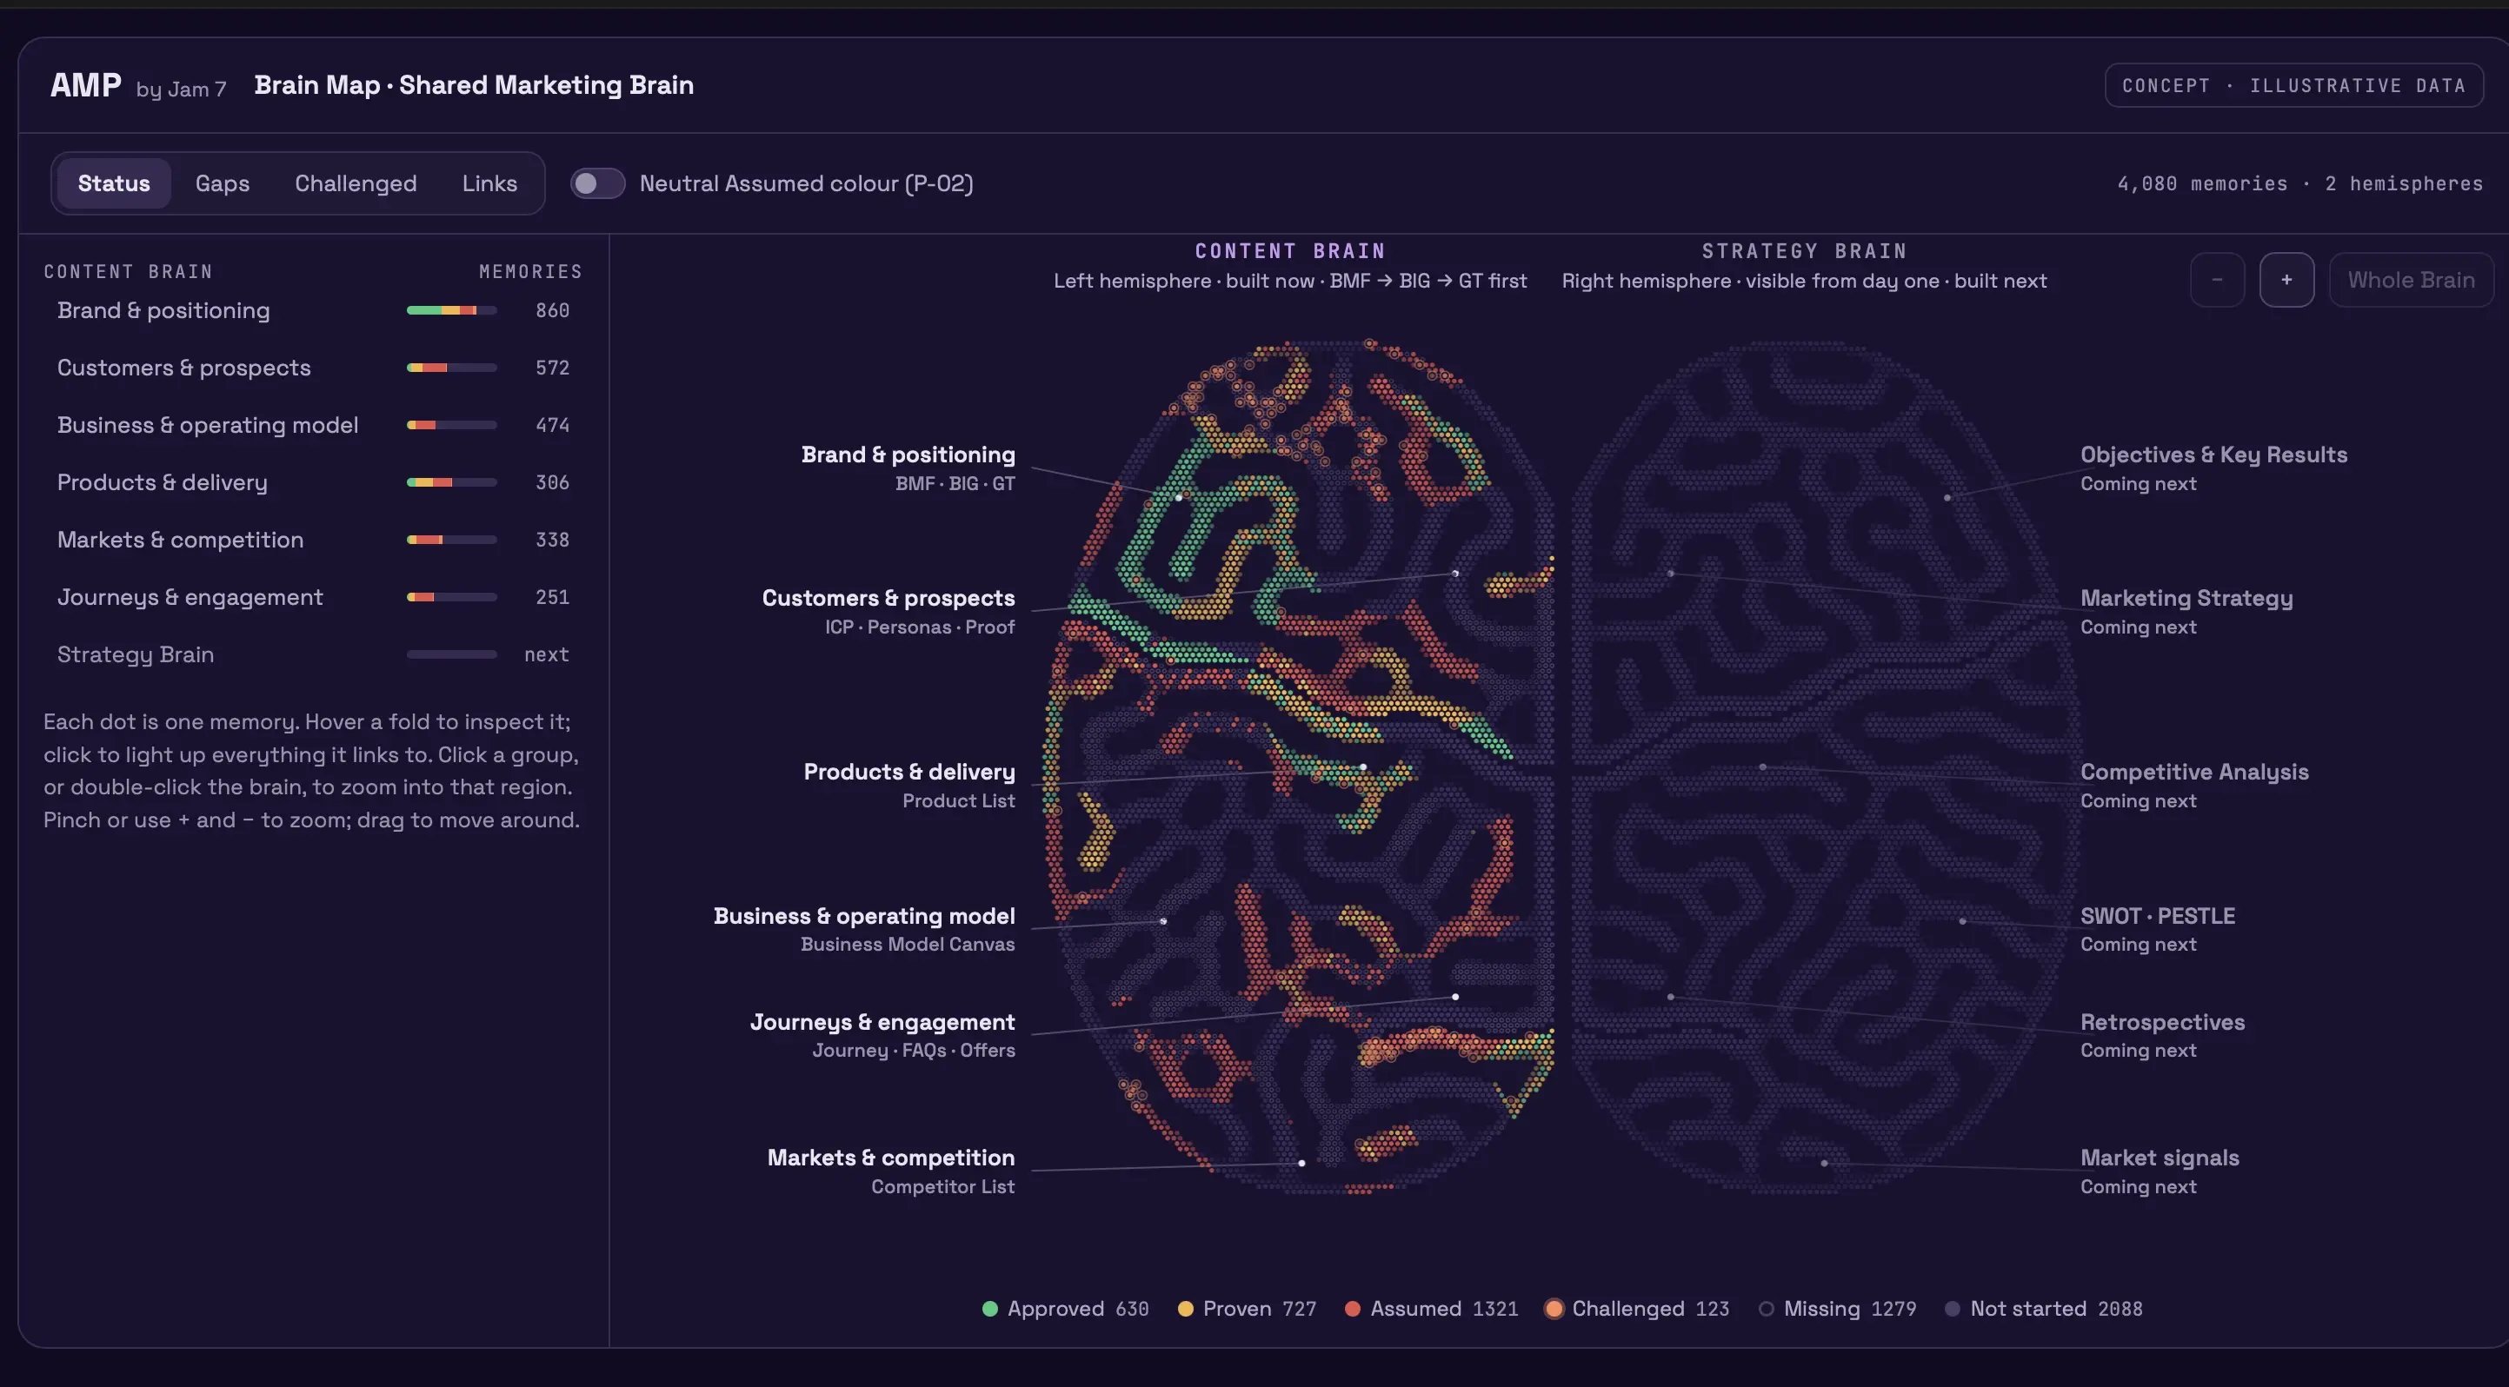Image resolution: width=2509 pixels, height=1387 pixels.
Task: Click the 251 memories count
Action: [x=552, y=598]
